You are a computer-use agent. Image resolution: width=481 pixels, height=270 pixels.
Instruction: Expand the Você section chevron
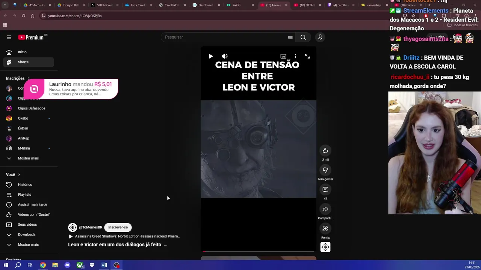click(x=19, y=175)
